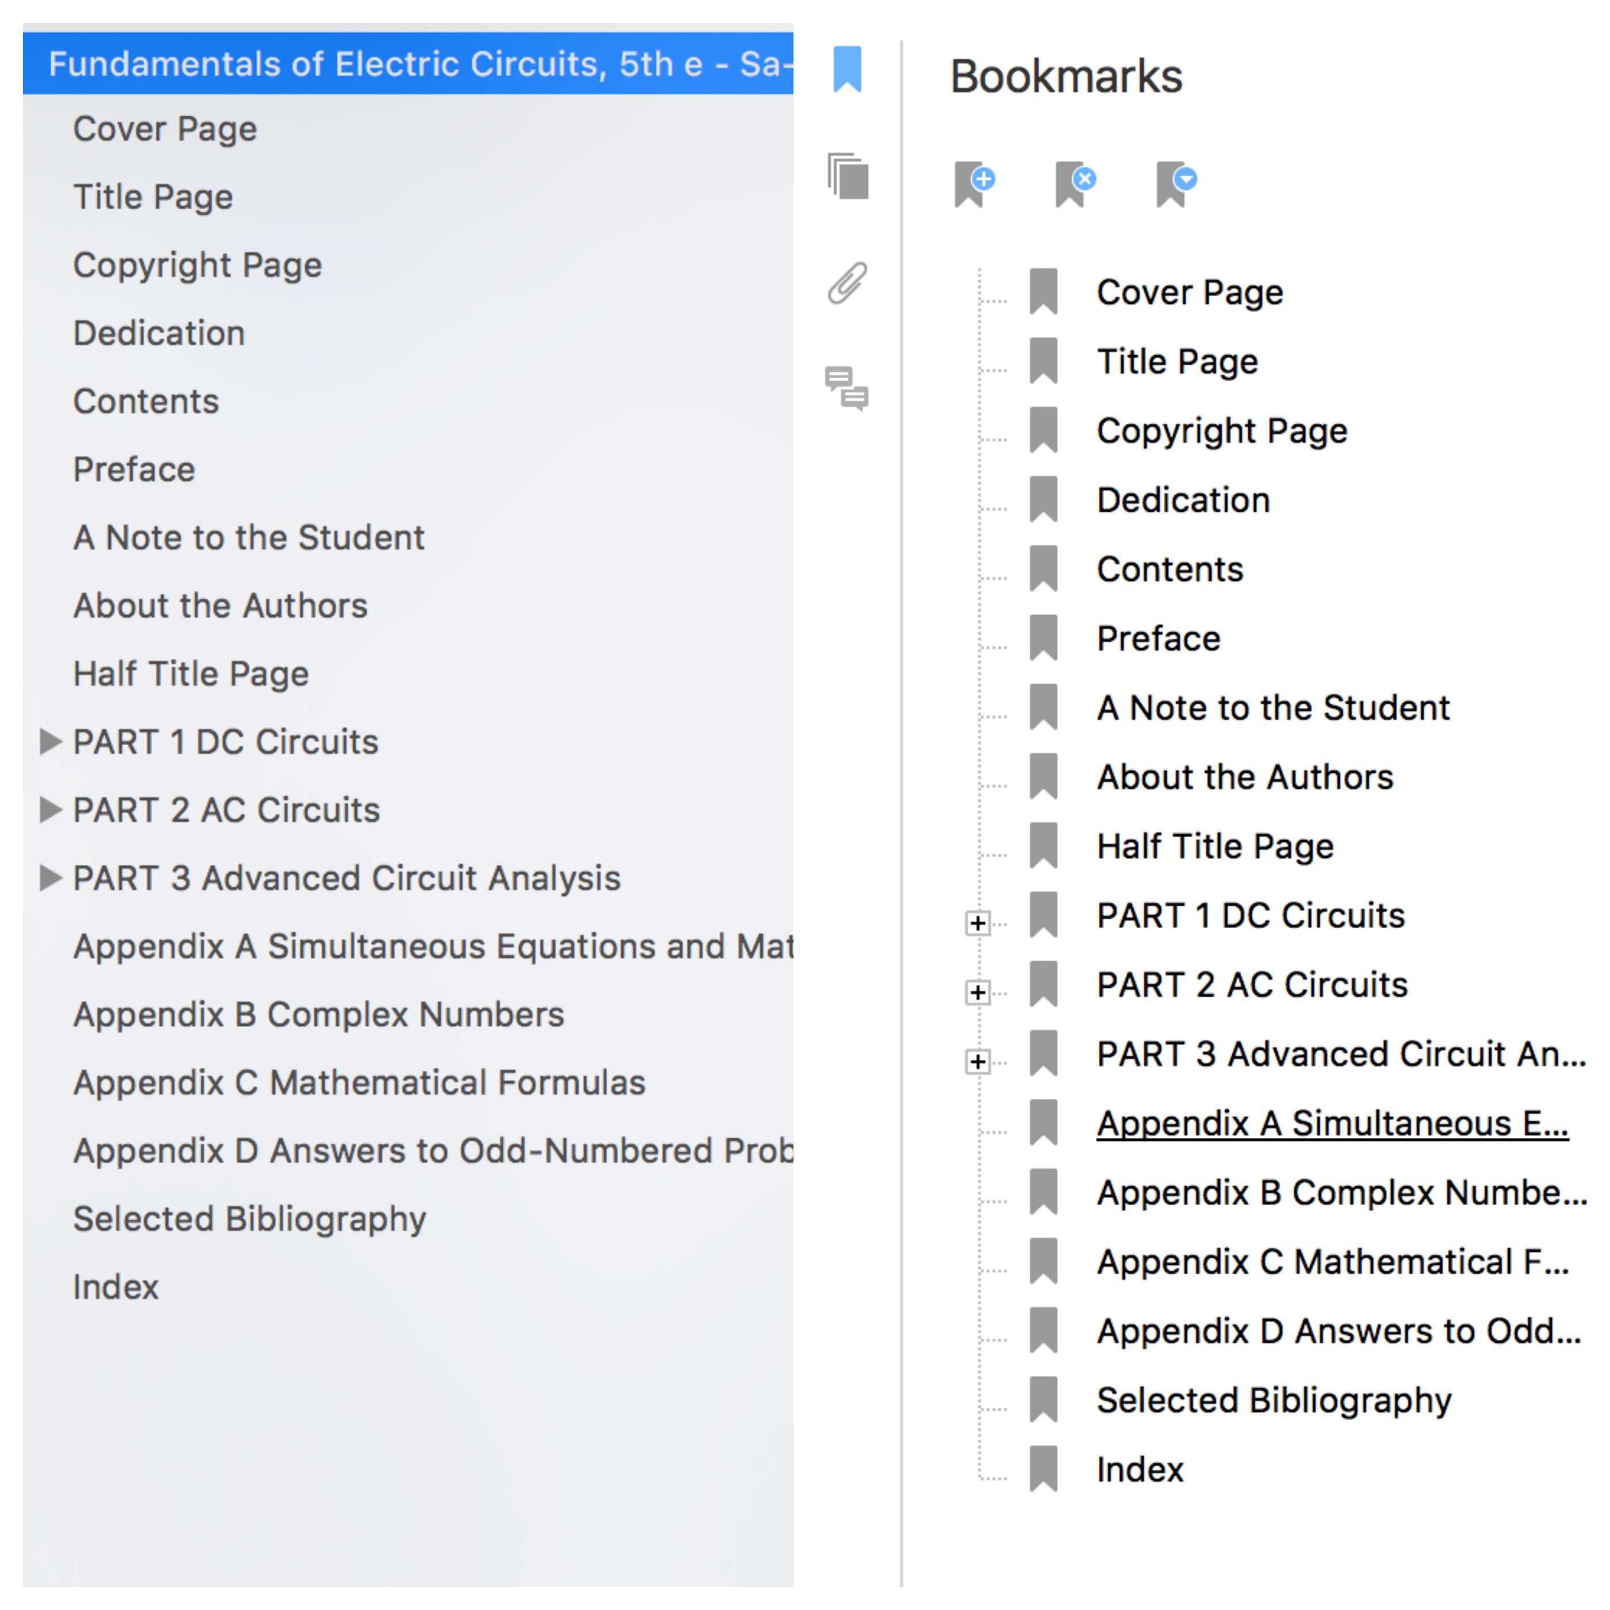1610x1610 pixels.
Task: Open Title Page in left outline
Action: 154,197
